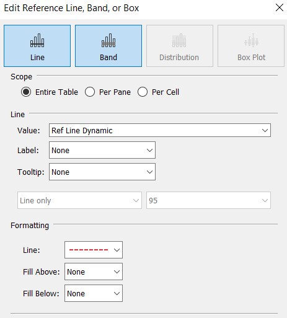Select the Line reference type button
The width and height of the screenshot is (287, 318).
click(37, 46)
